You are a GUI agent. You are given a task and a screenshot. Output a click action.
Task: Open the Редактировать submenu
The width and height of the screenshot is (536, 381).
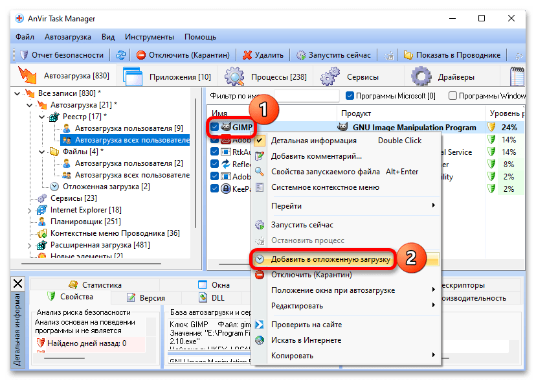tap(345, 306)
